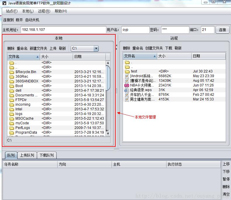This screenshot has width=231, height=200.
Task: Click the local list scroll up arrow
Action: (108, 63)
